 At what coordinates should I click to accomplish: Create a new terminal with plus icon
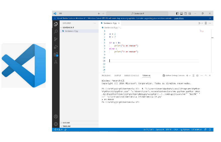[187, 75]
